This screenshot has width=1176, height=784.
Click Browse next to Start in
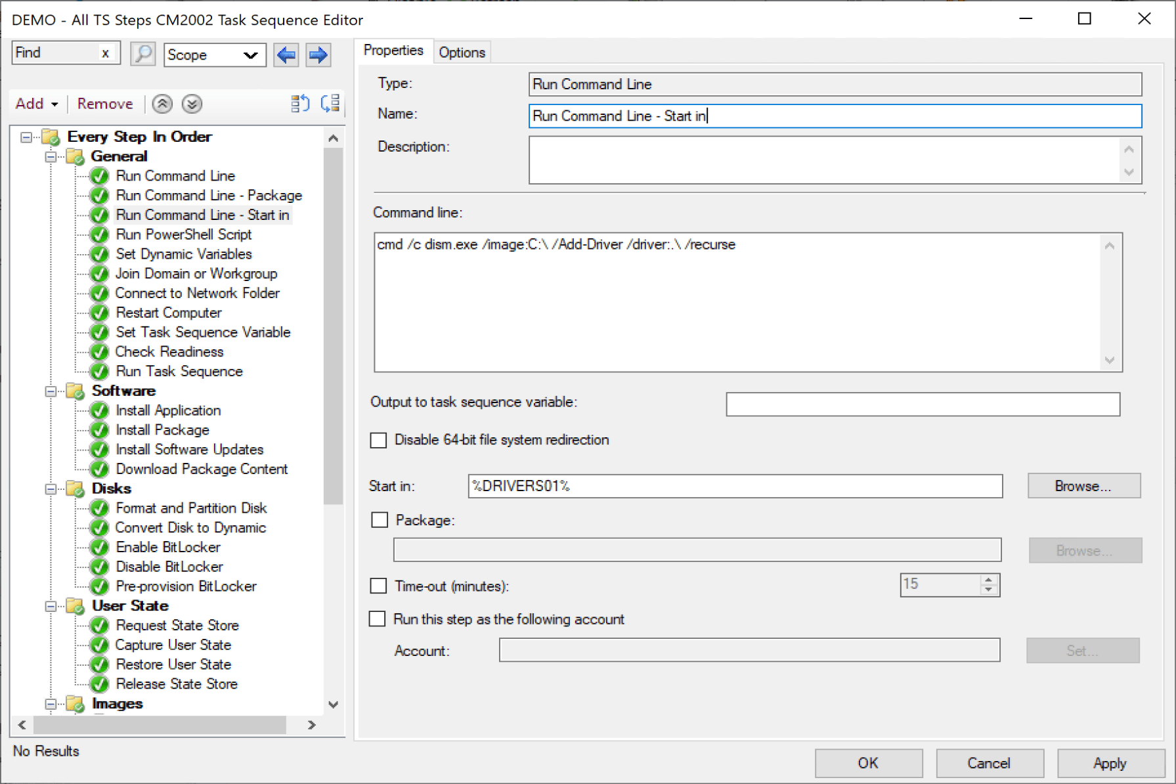pyautogui.click(x=1083, y=486)
